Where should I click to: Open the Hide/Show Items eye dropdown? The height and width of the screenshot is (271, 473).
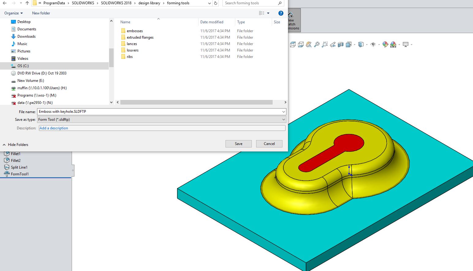pos(379,44)
